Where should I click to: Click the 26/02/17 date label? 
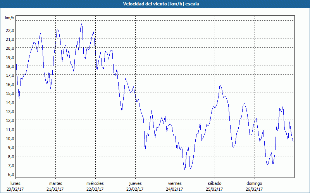click(x=254, y=189)
